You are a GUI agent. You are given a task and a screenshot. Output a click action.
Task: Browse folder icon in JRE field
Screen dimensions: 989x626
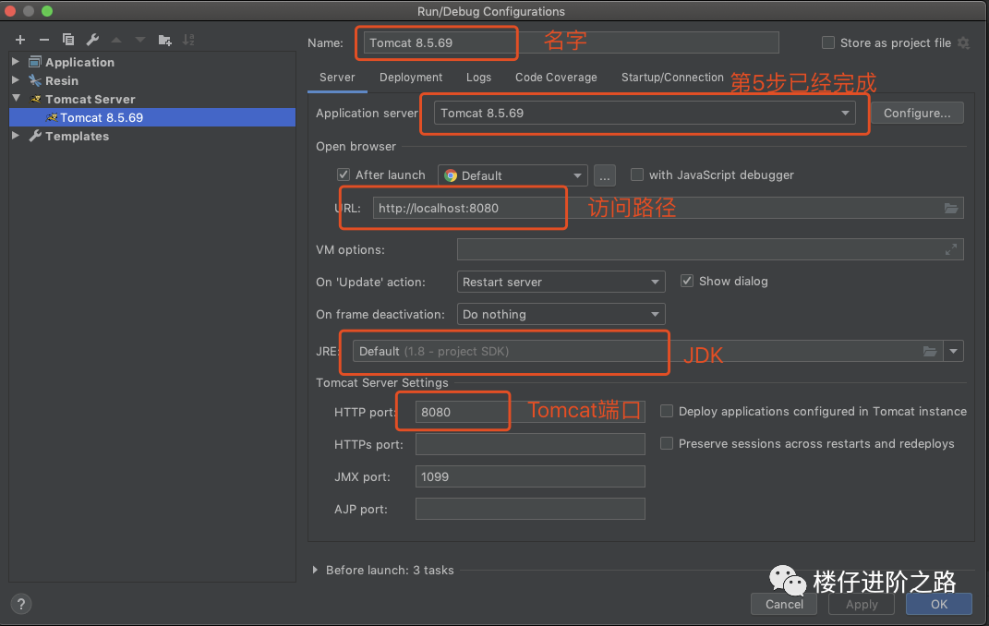930,351
